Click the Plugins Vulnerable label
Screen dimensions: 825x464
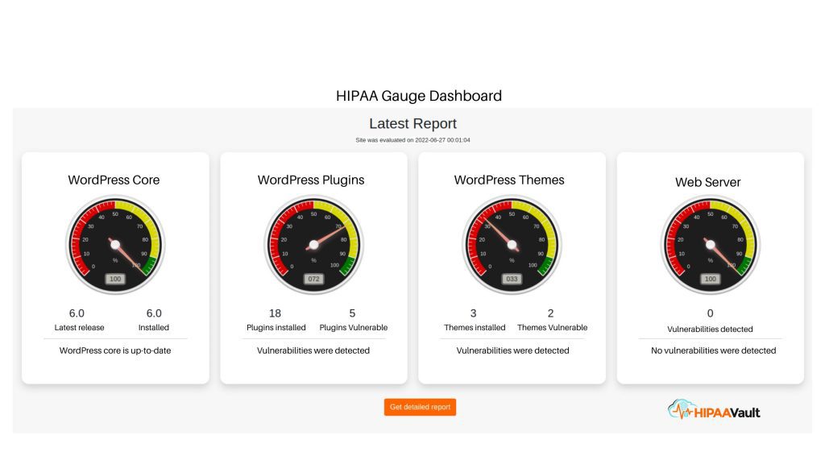tap(354, 327)
